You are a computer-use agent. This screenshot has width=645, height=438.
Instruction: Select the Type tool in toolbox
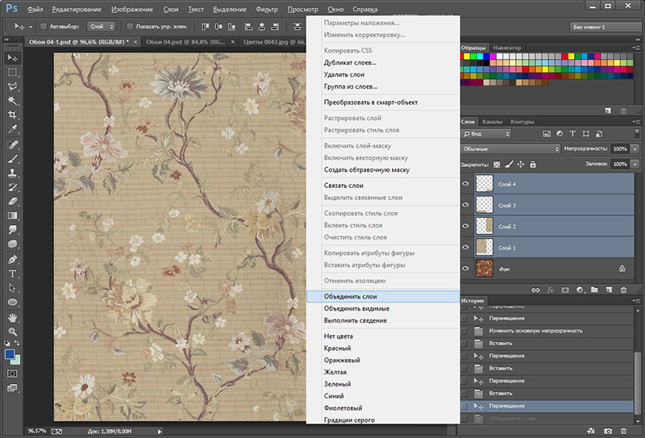(x=12, y=273)
